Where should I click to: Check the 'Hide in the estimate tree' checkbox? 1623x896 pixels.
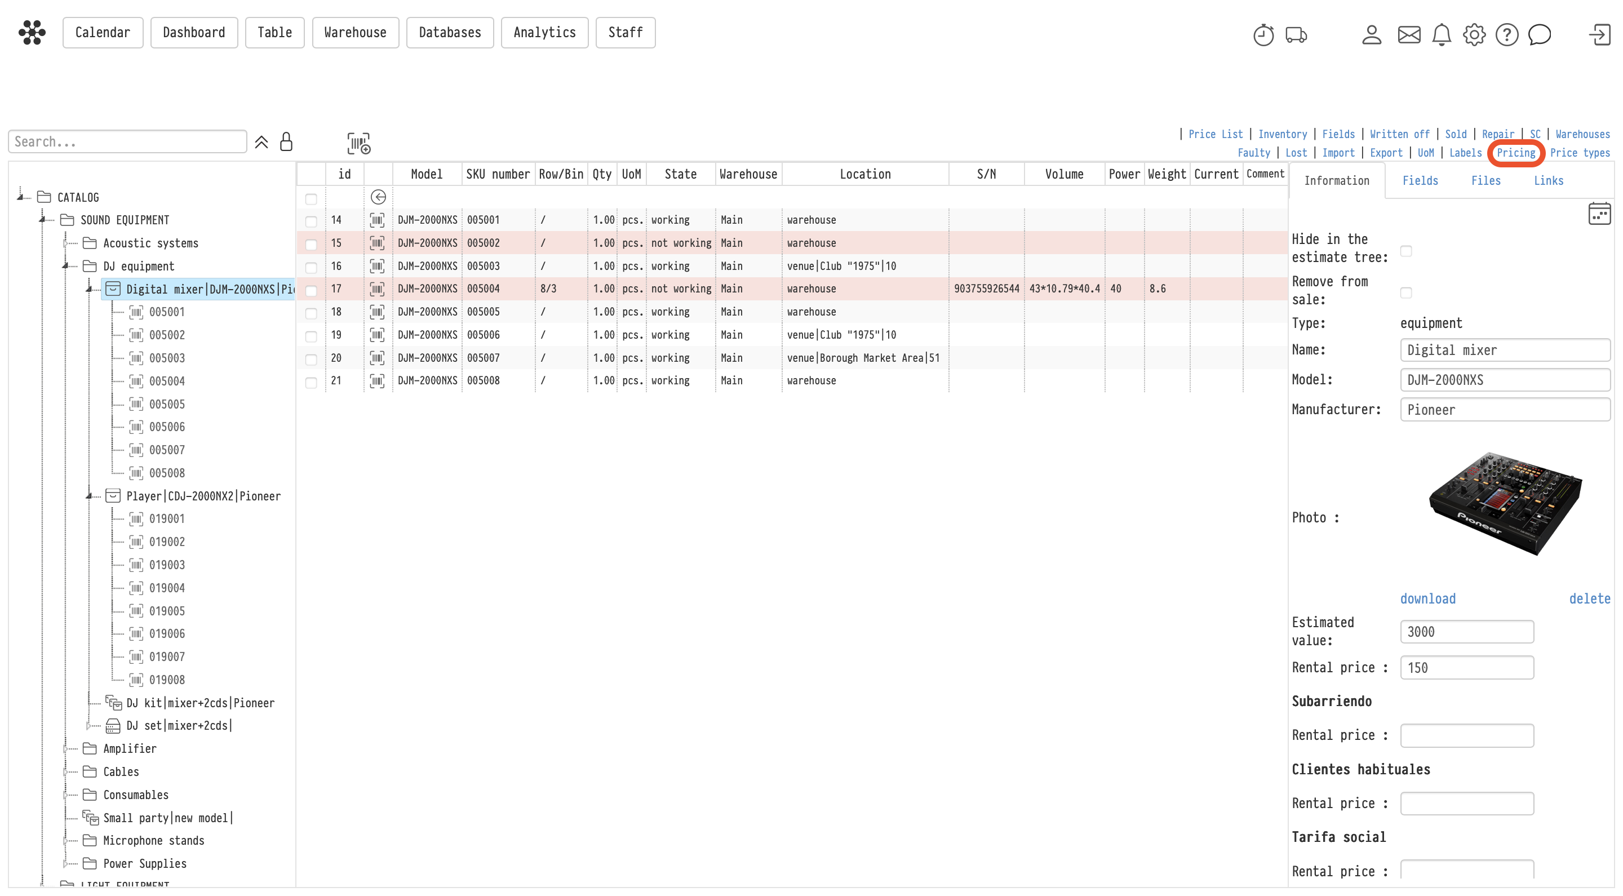pos(1405,251)
